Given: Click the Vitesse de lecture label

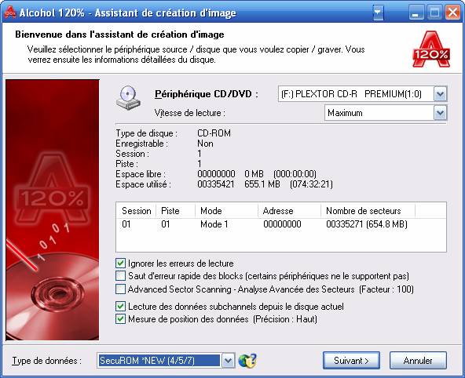Looking at the screenshot, I should 190,113.
